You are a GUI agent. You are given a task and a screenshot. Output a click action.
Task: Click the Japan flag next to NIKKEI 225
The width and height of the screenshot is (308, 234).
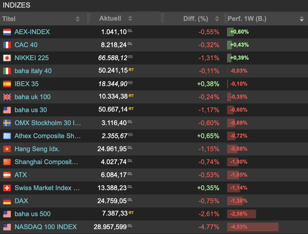[x=7, y=58]
